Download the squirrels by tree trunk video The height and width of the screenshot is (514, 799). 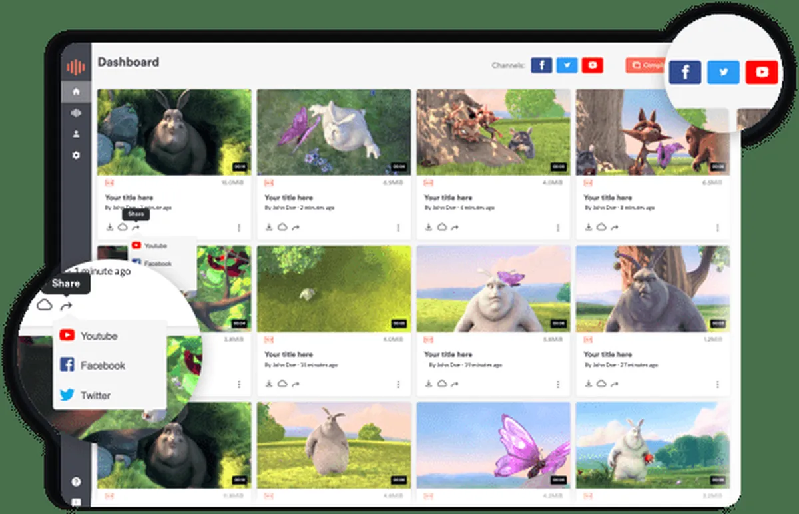(429, 227)
